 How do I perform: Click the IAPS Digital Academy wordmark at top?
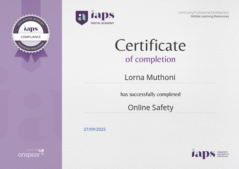point(101,17)
